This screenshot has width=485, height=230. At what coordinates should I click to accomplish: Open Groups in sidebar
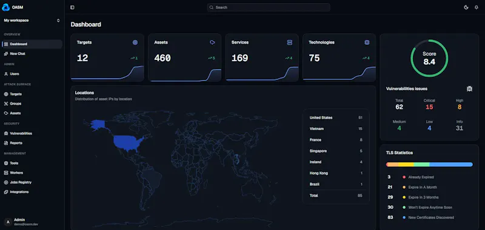coord(32,103)
